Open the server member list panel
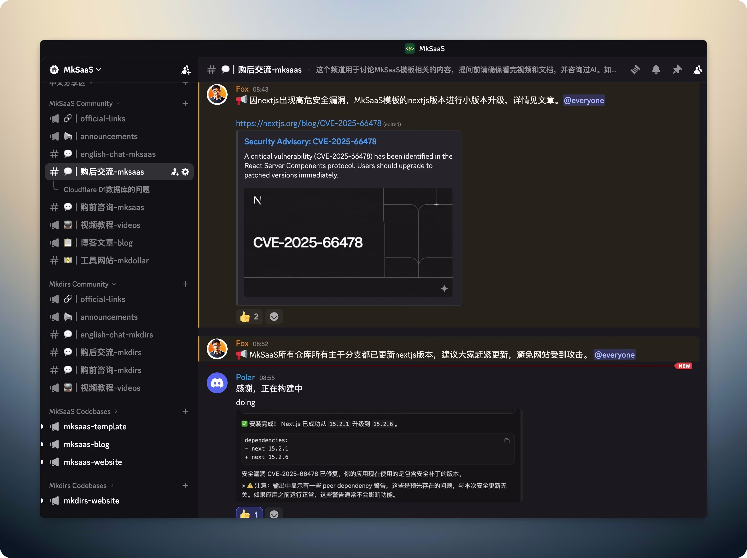747x558 pixels. tap(698, 70)
